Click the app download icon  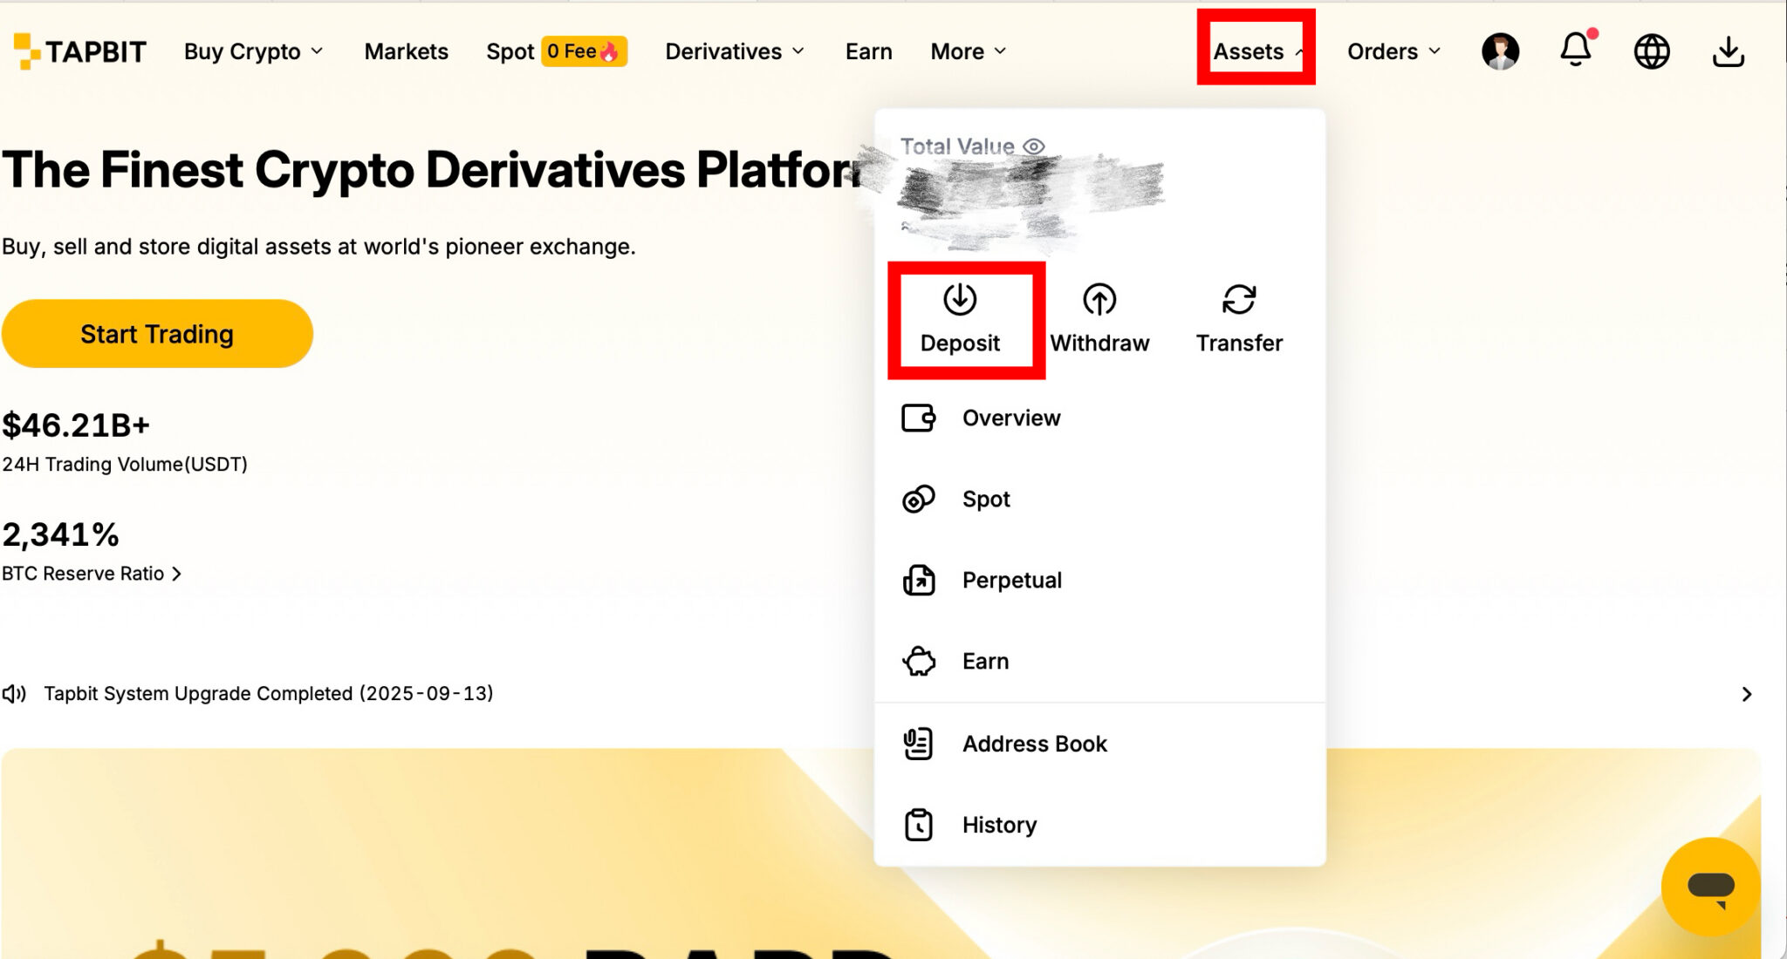(1728, 51)
